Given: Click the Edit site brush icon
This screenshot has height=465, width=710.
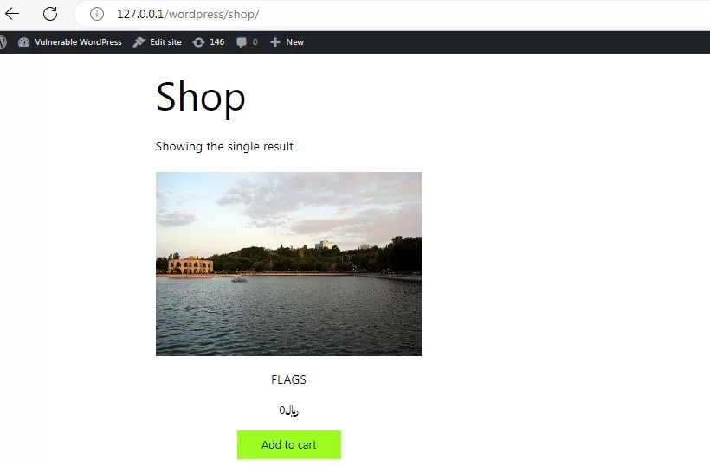Looking at the screenshot, I should [x=139, y=41].
